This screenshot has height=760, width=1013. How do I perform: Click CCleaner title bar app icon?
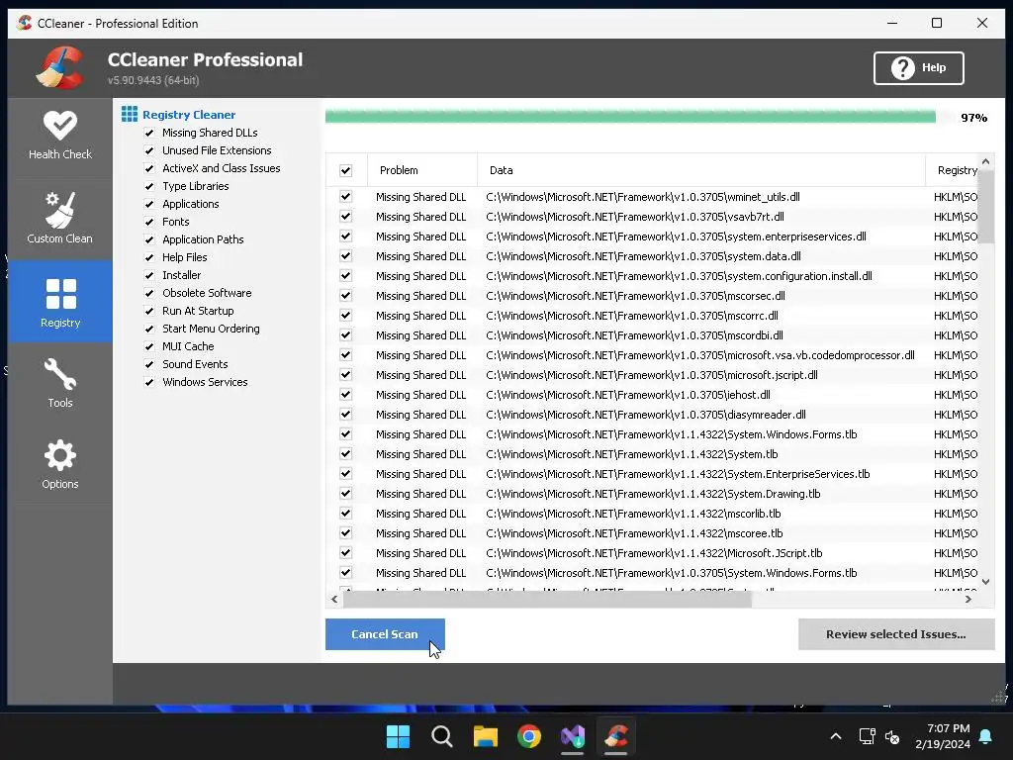(x=25, y=23)
